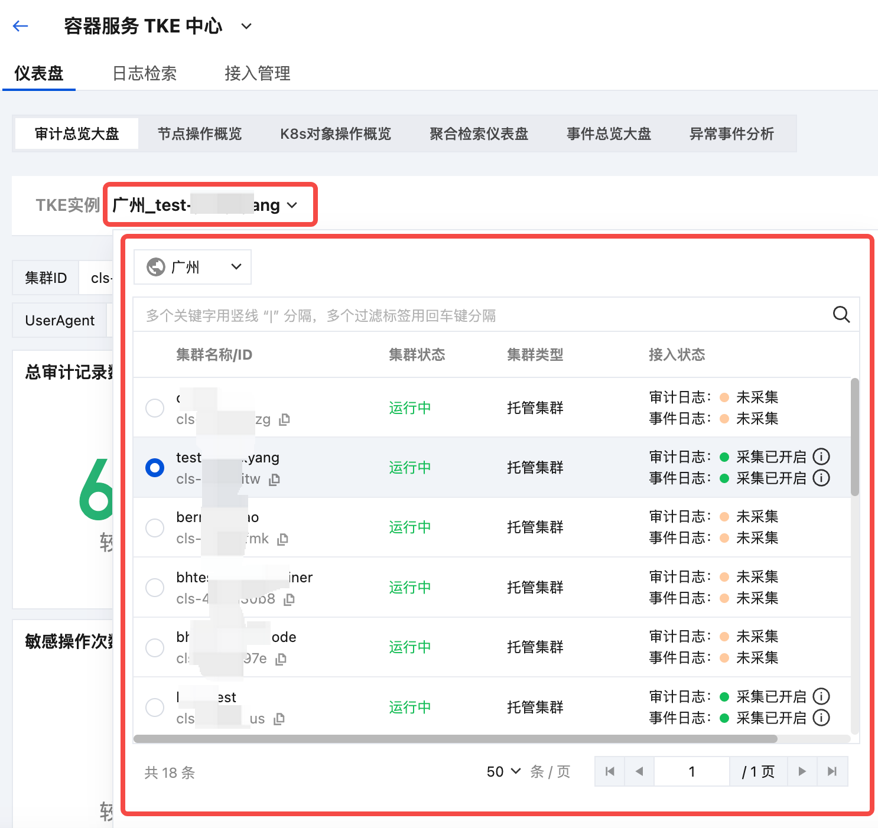Click the horizontal scrollbar of cluster list
This screenshot has height=828, width=878.
[456, 739]
